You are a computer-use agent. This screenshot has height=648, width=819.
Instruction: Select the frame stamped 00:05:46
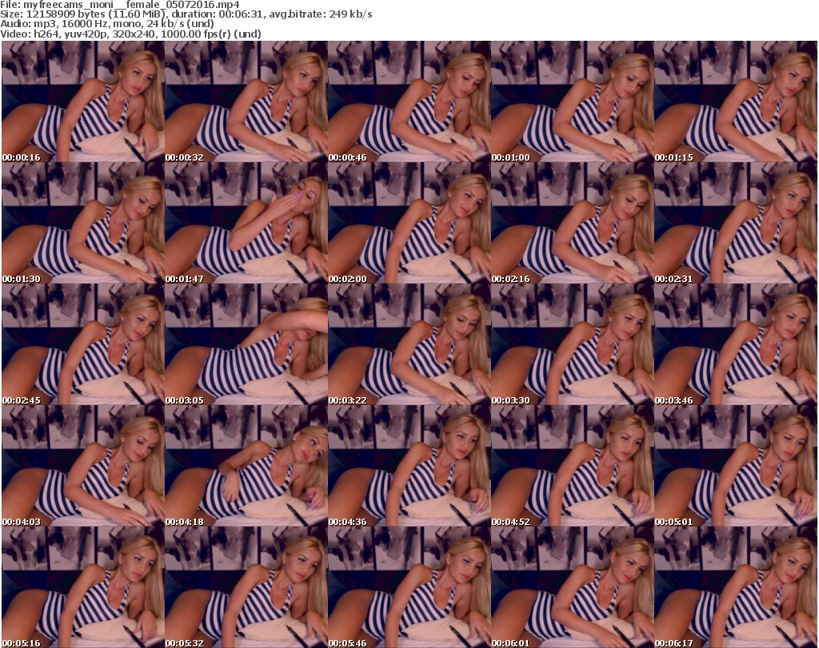409,587
